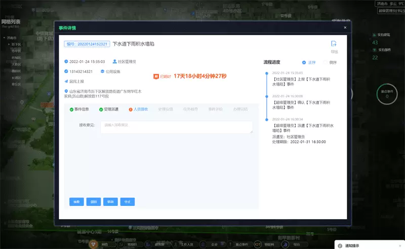Click the timeline dot at 2022-01-24 16:30:34
The image size is (405, 249).
pos(267,120)
